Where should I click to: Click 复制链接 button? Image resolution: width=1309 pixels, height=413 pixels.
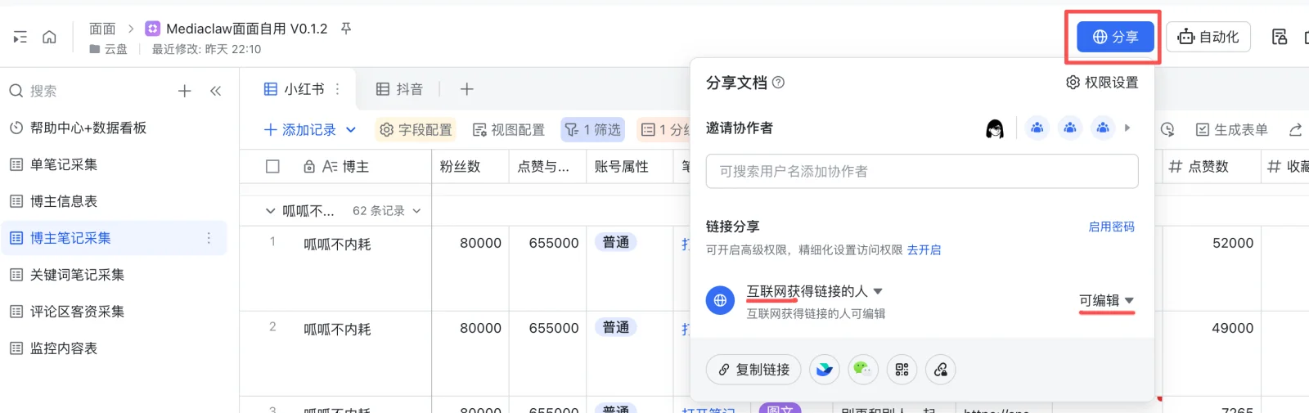(753, 370)
